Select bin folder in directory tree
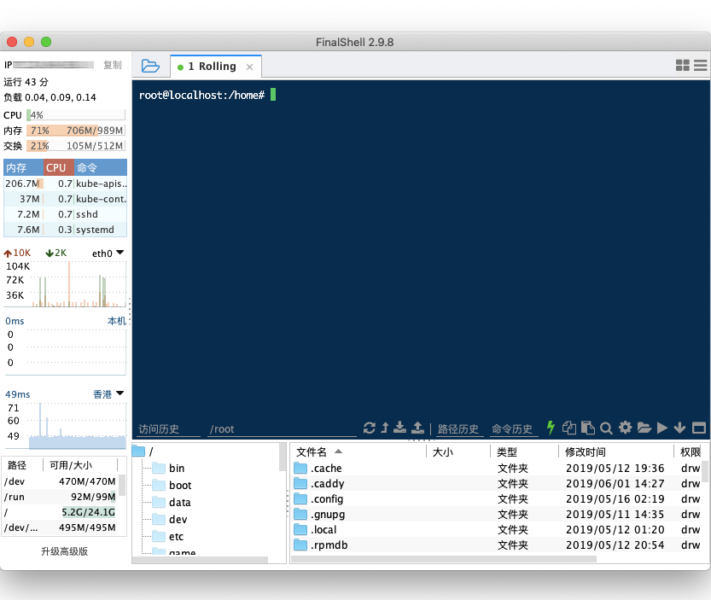Image resolution: width=711 pixels, height=600 pixels. click(168, 468)
